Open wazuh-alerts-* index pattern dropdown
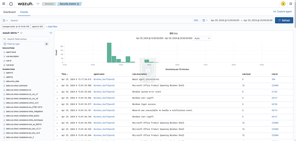296x141 pixels. [13, 33]
